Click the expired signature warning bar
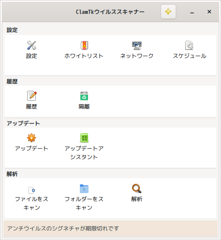The width and height of the screenshot is (221, 240). tap(110, 228)
